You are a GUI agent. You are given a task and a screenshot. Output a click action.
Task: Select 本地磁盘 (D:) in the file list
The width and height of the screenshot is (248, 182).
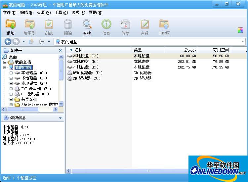(85, 62)
